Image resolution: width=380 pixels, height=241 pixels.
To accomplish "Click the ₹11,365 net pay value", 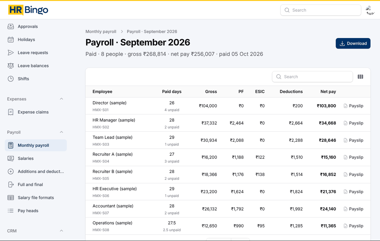I will [x=328, y=226].
